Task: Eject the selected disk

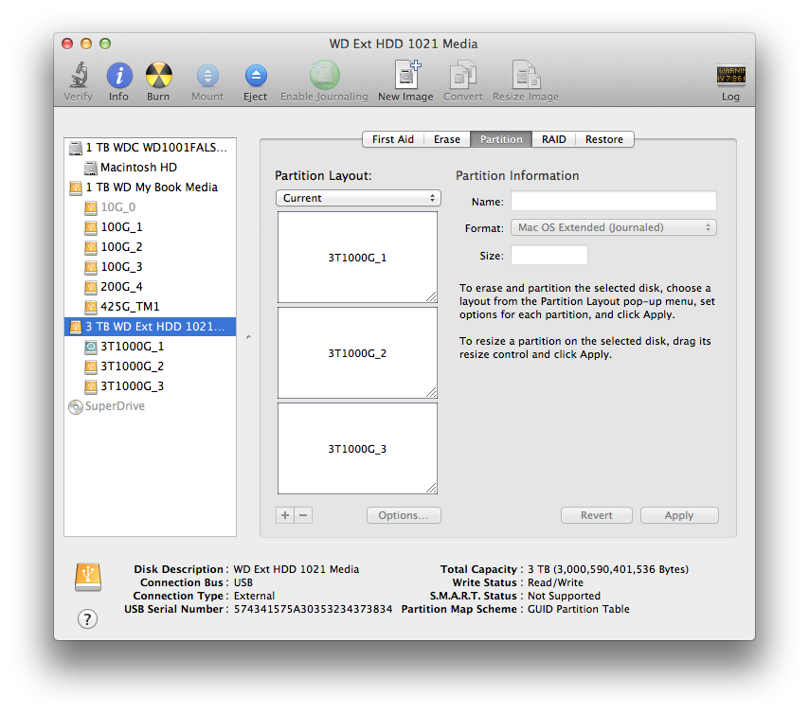Action: [x=256, y=76]
